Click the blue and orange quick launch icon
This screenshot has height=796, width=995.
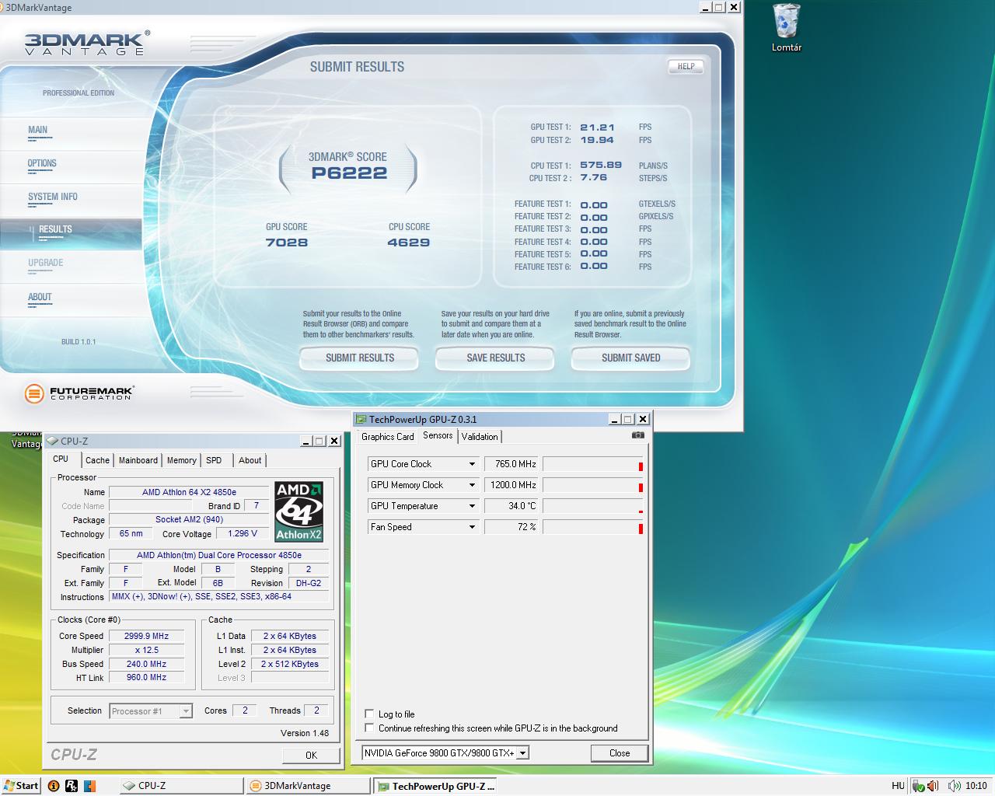click(90, 786)
